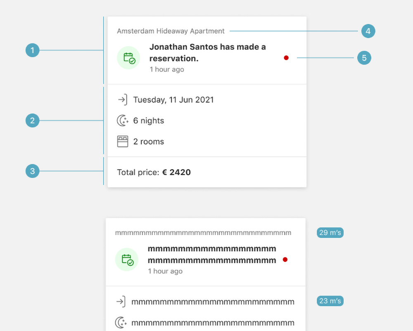The image size is (413, 331).
Task: Click the check-in arrow icon beside Tuesday, 11 Jun 2021
Action: [x=122, y=100]
